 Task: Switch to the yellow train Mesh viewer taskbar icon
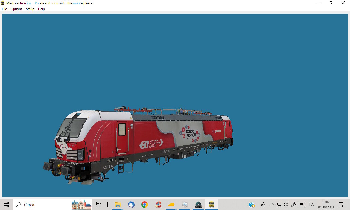point(212,205)
